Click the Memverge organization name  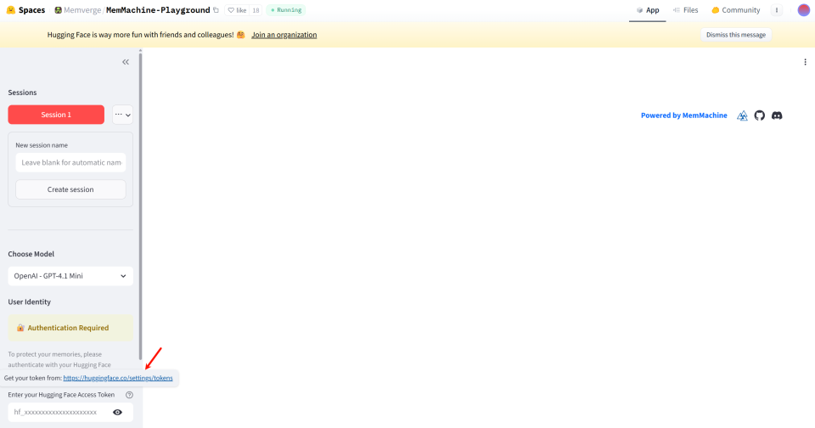(82, 10)
